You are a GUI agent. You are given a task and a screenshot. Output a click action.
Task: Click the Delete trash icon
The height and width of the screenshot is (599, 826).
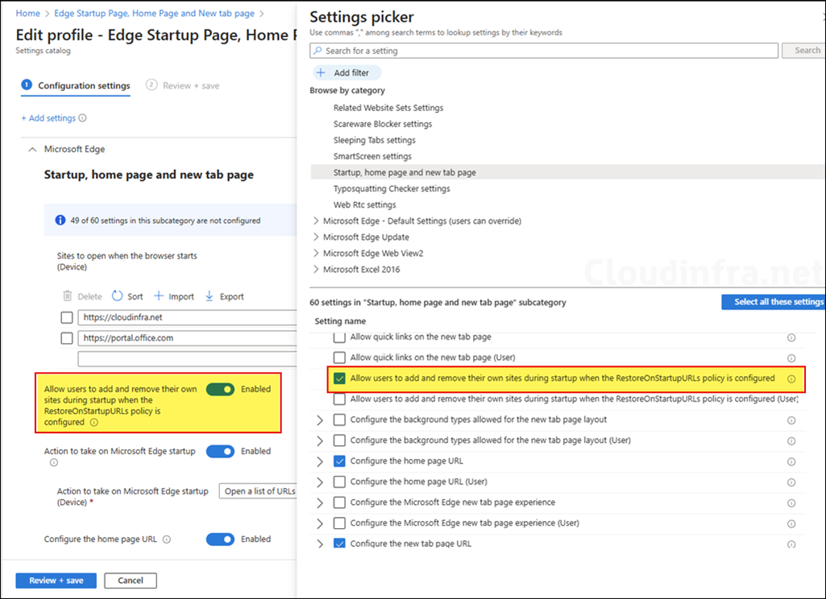click(68, 296)
